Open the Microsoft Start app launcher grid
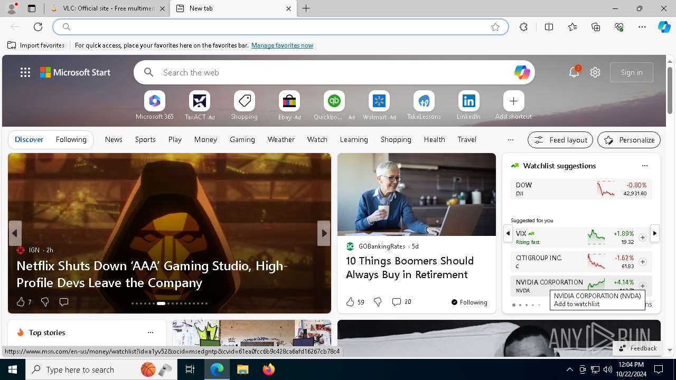This screenshot has width=676, height=380. pos(25,72)
